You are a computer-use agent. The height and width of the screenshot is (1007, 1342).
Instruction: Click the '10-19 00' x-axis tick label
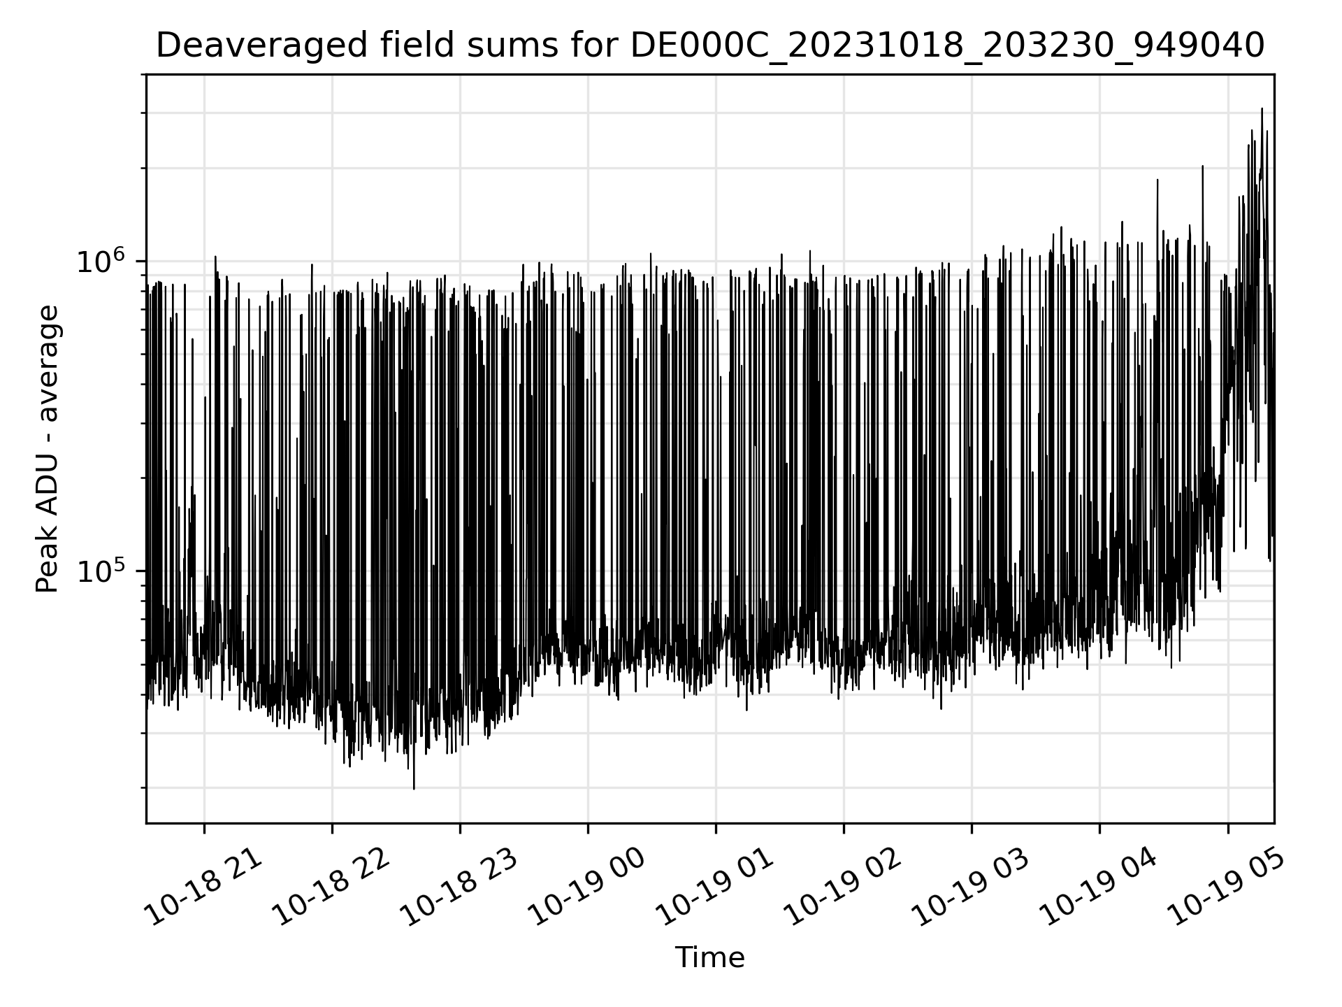pos(587,887)
